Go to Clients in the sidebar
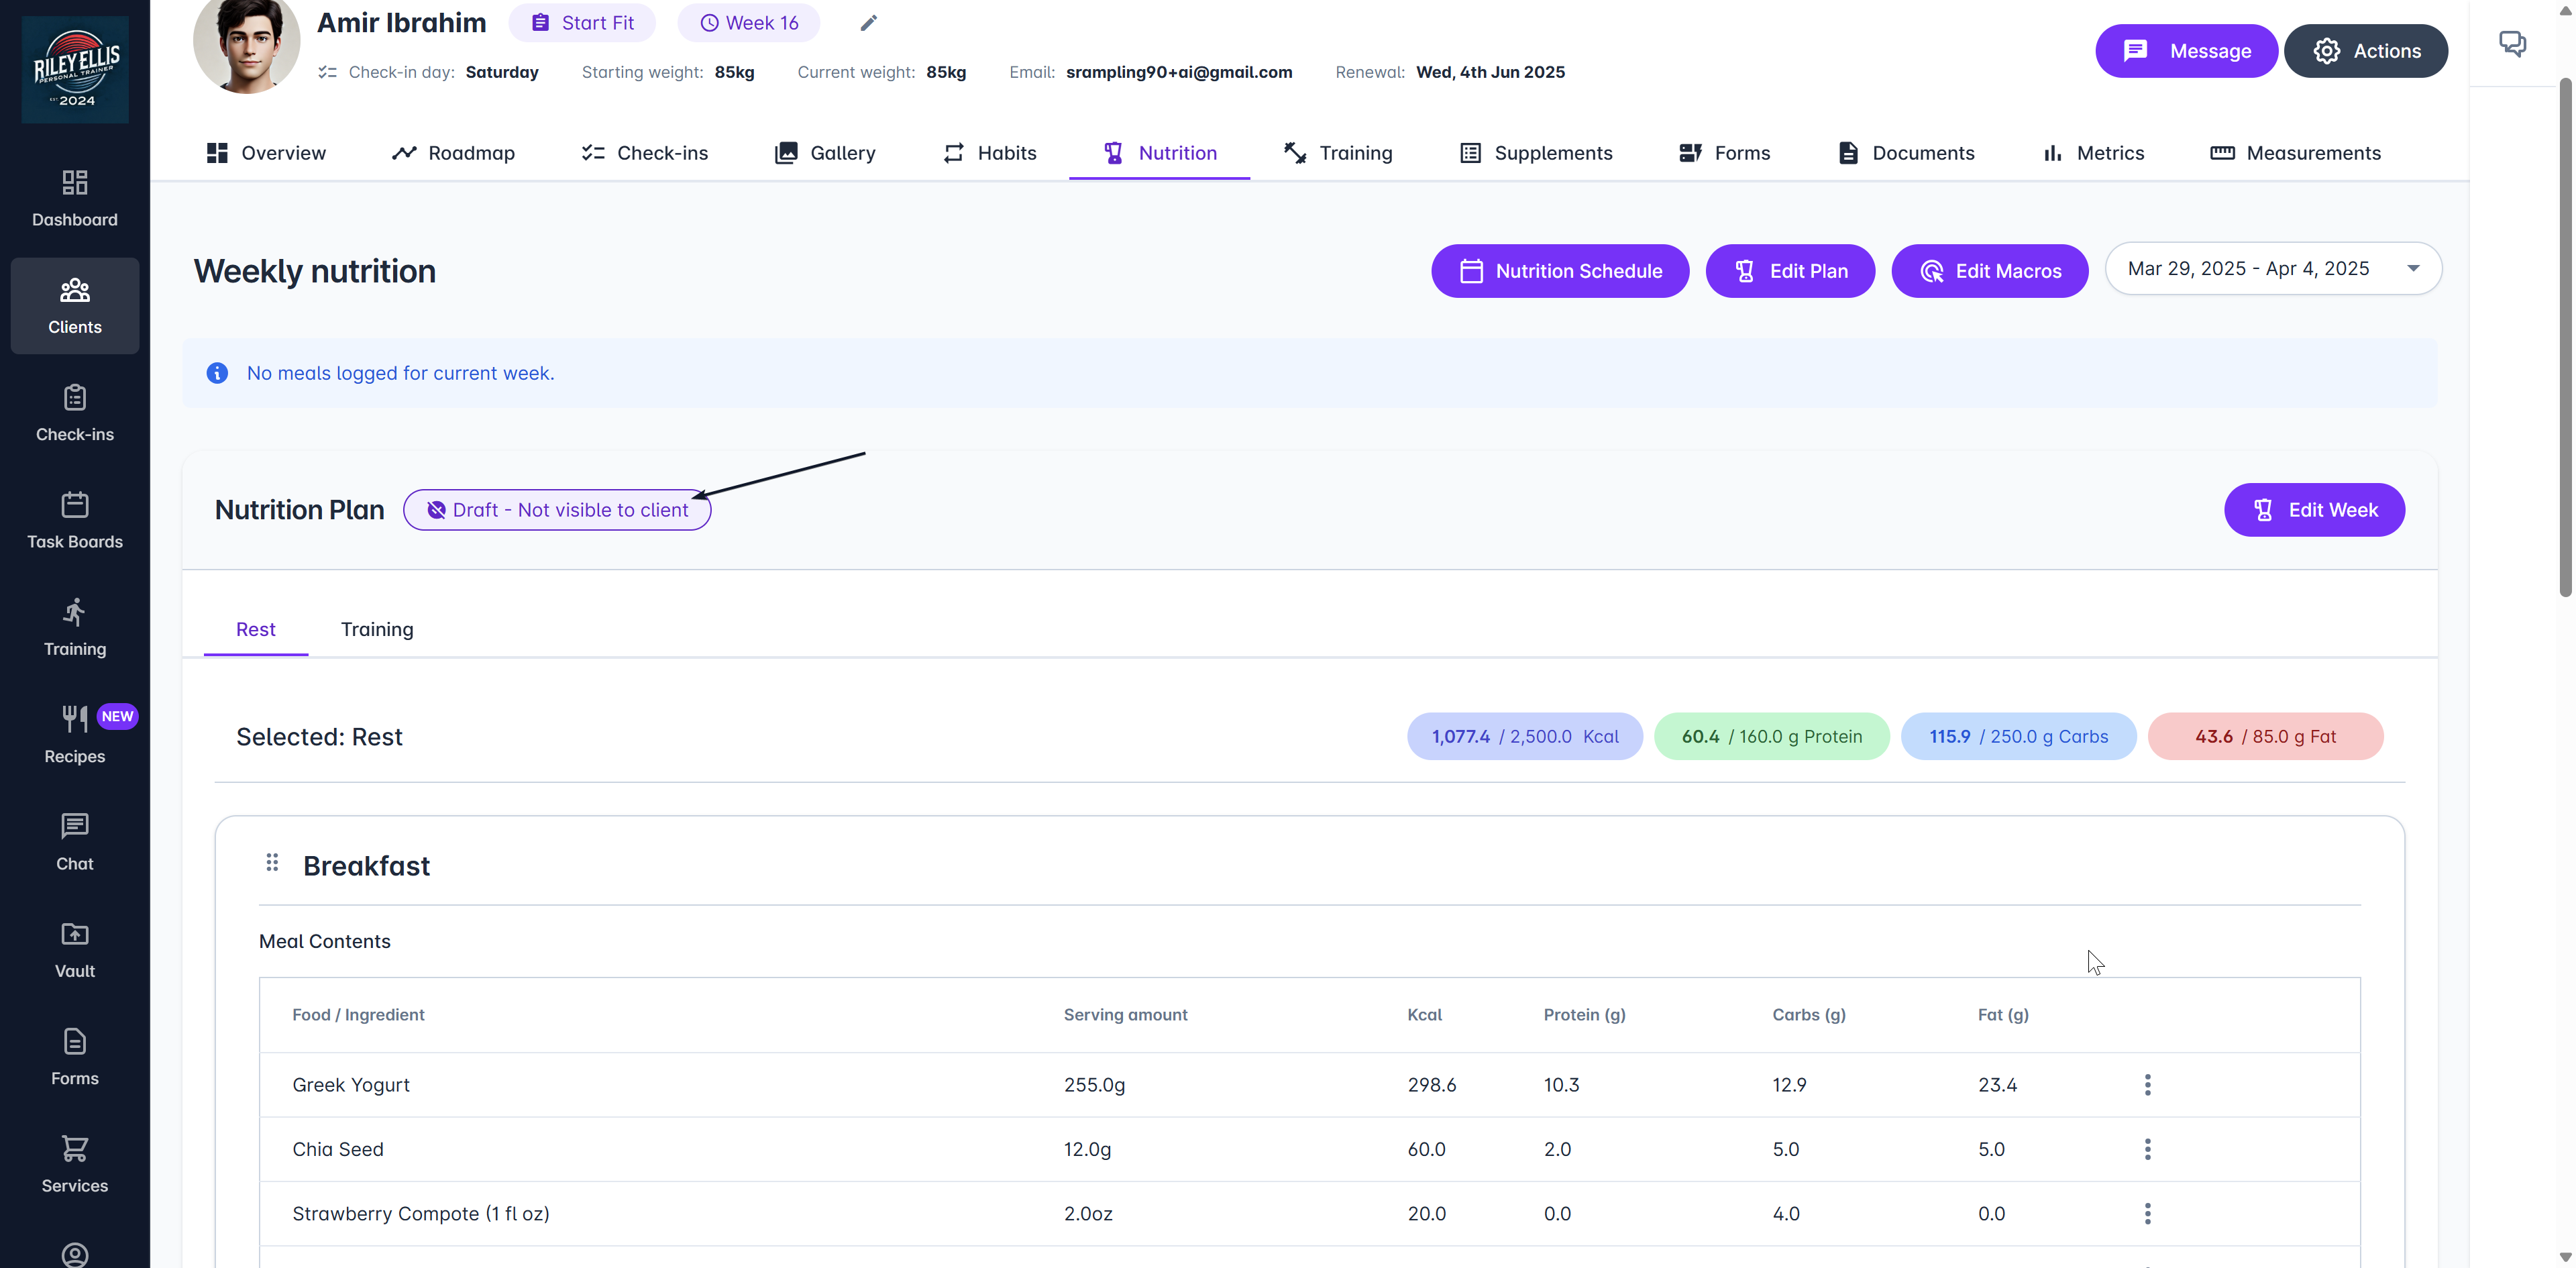The height and width of the screenshot is (1268, 2576). click(74, 306)
